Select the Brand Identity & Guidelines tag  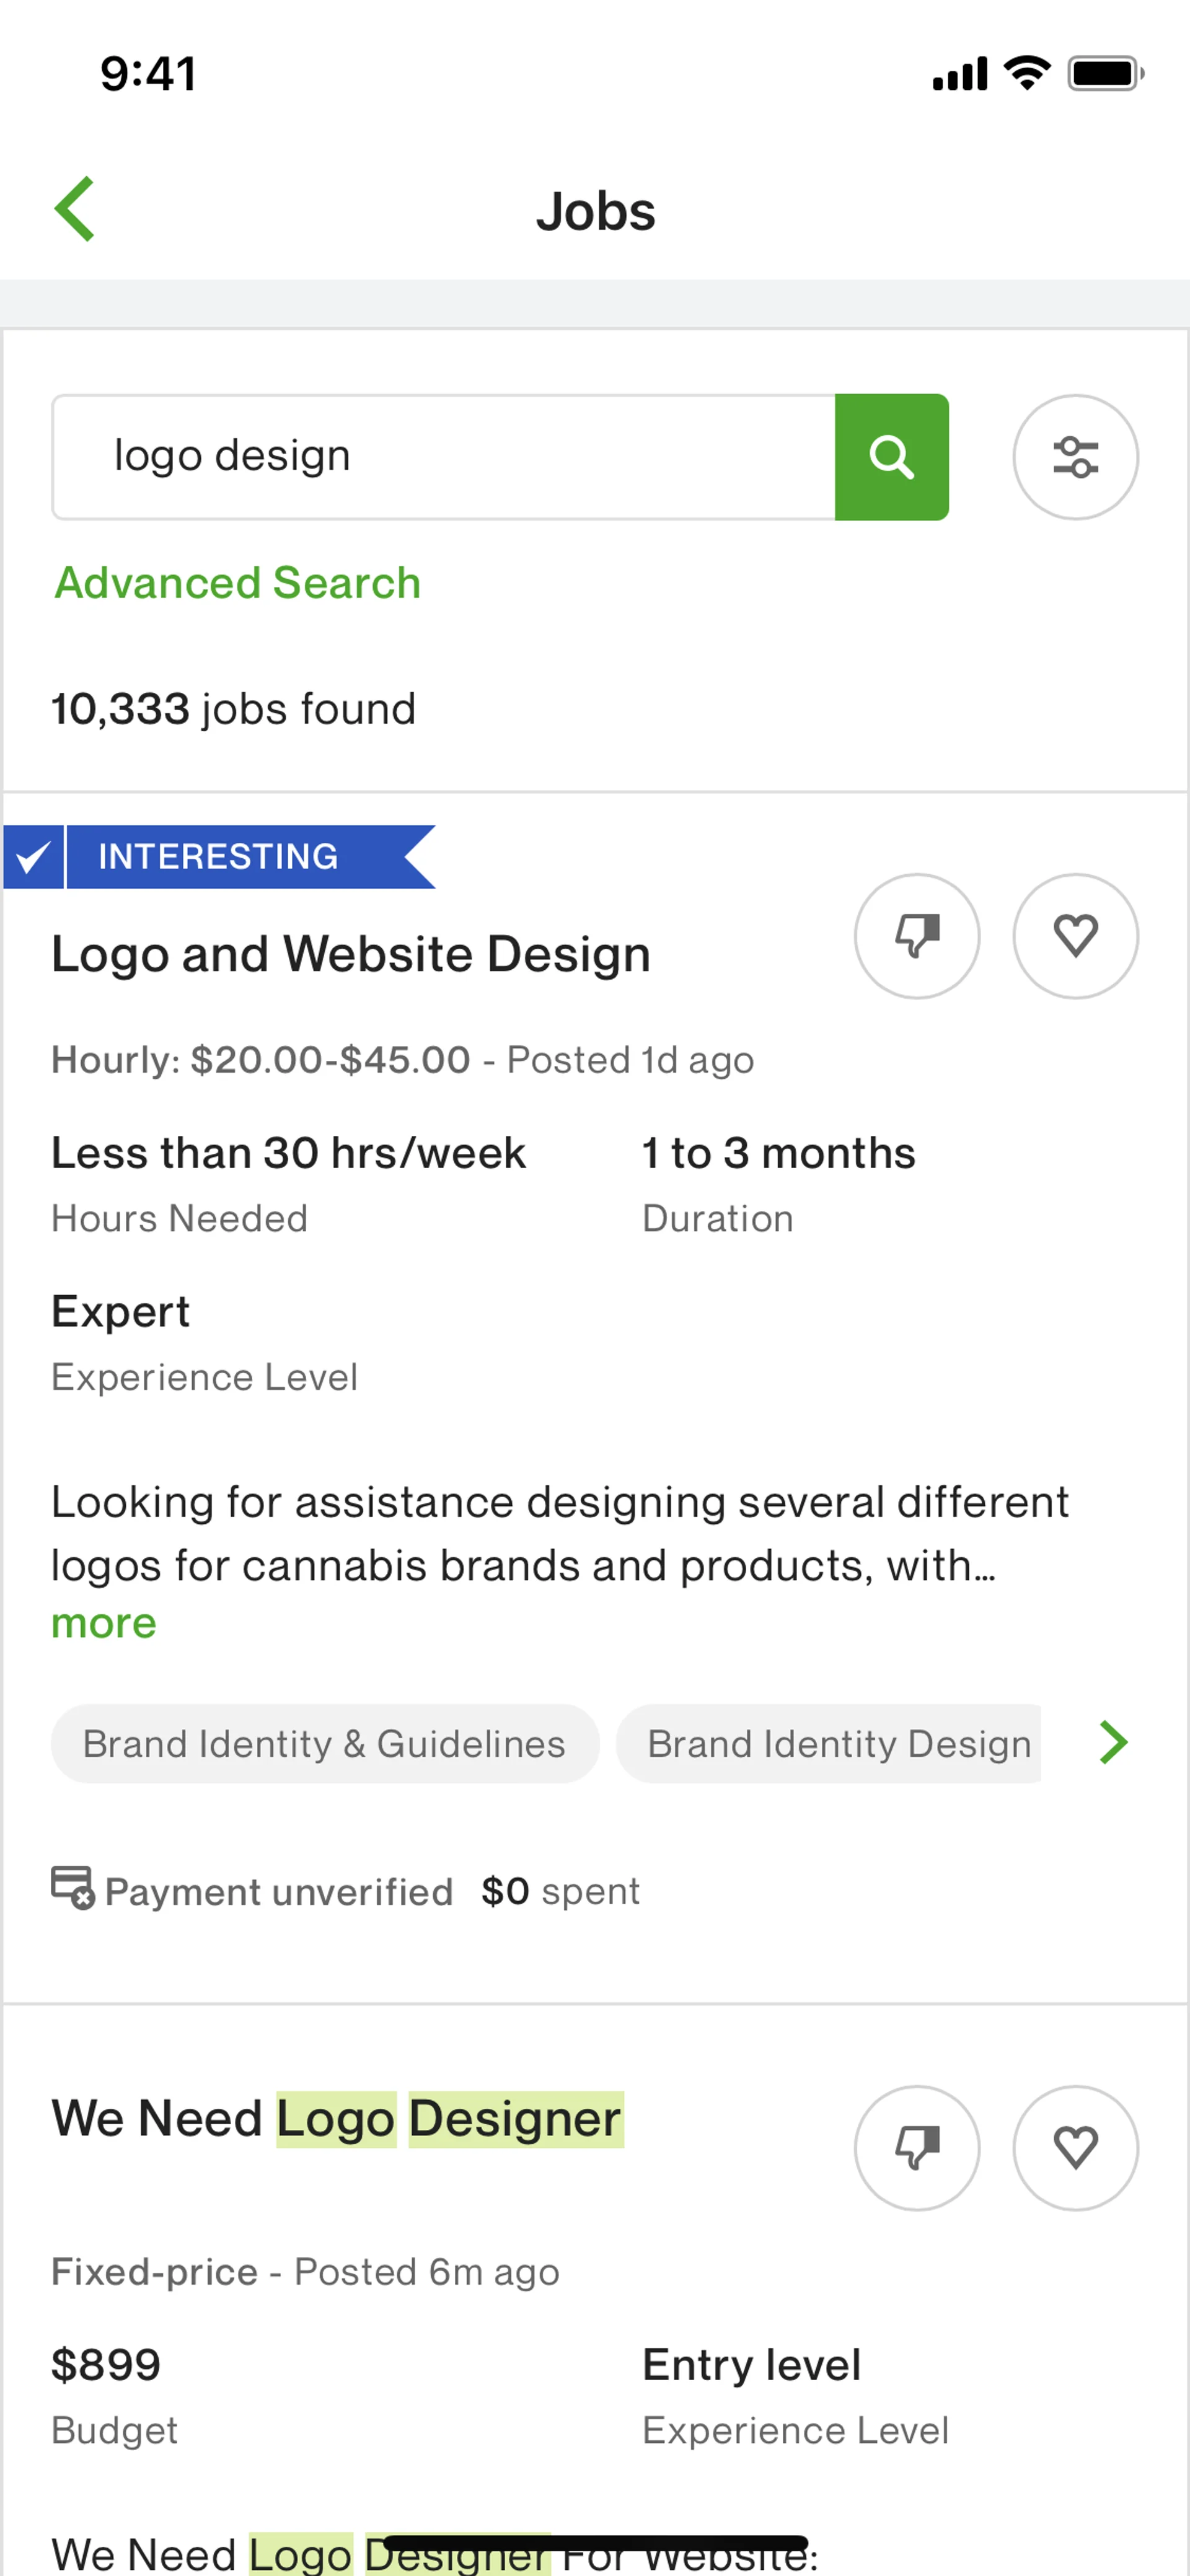tap(324, 1744)
